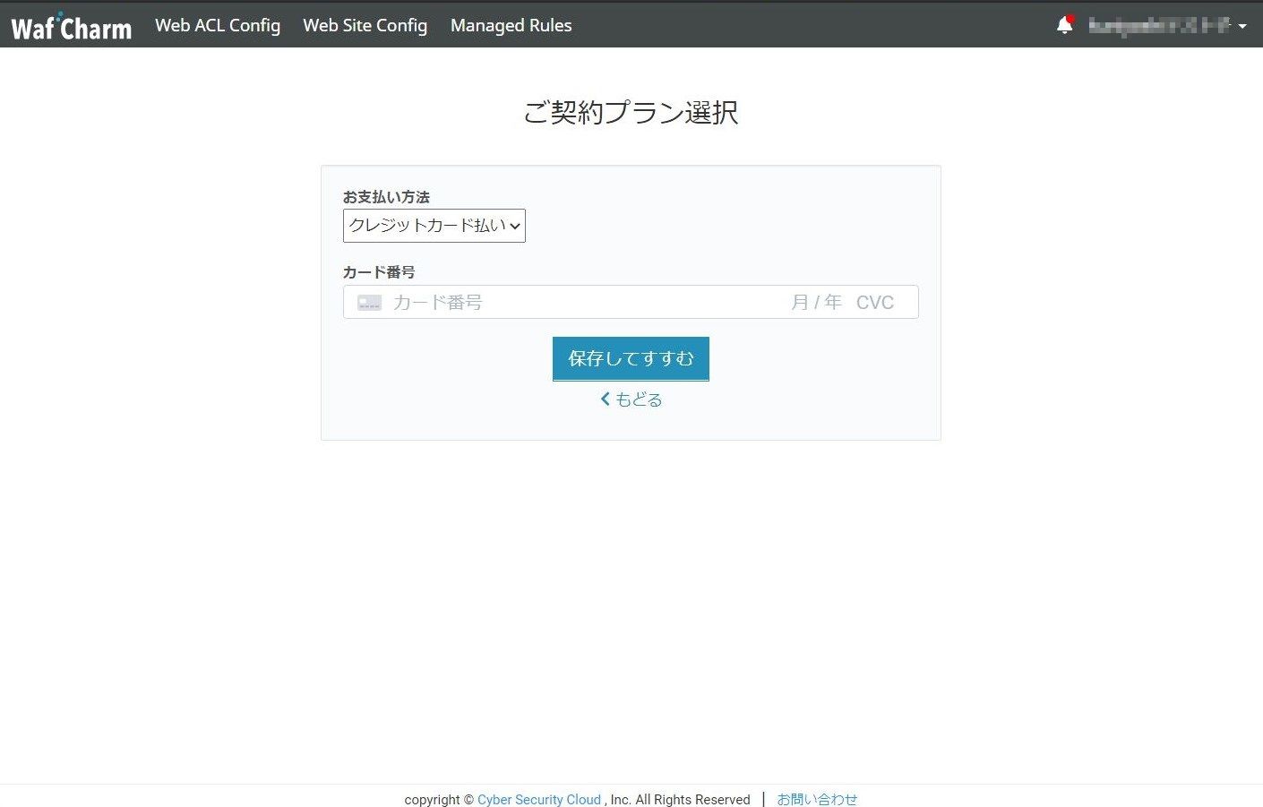Click the お支払い方法 label
This screenshot has width=1263, height=807.
[x=386, y=197]
